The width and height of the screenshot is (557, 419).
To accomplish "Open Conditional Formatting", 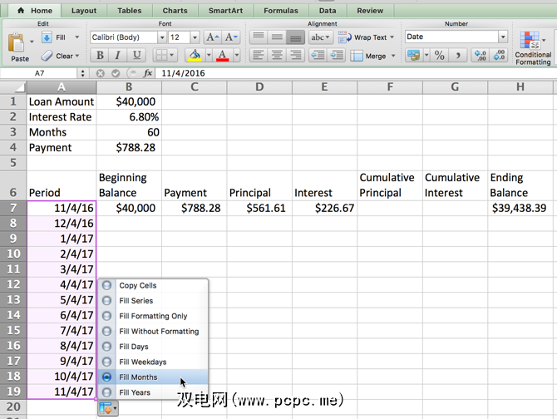I will coord(532,47).
